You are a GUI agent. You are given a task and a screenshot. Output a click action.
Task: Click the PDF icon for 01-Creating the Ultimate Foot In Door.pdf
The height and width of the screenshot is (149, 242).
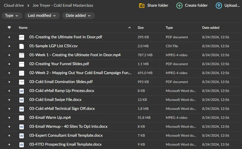(22, 37)
